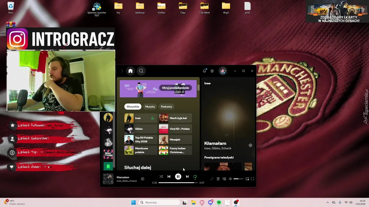Open the Spotify profile avatar menu

pyautogui.click(x=223, y=71)
